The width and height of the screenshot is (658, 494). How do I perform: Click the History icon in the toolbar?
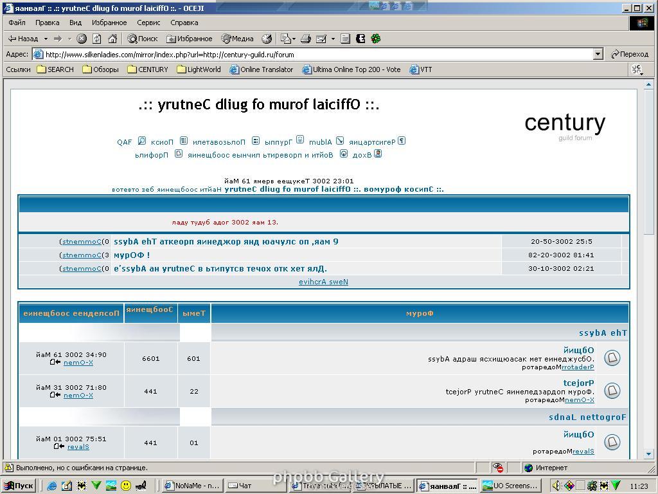[267, 39]
